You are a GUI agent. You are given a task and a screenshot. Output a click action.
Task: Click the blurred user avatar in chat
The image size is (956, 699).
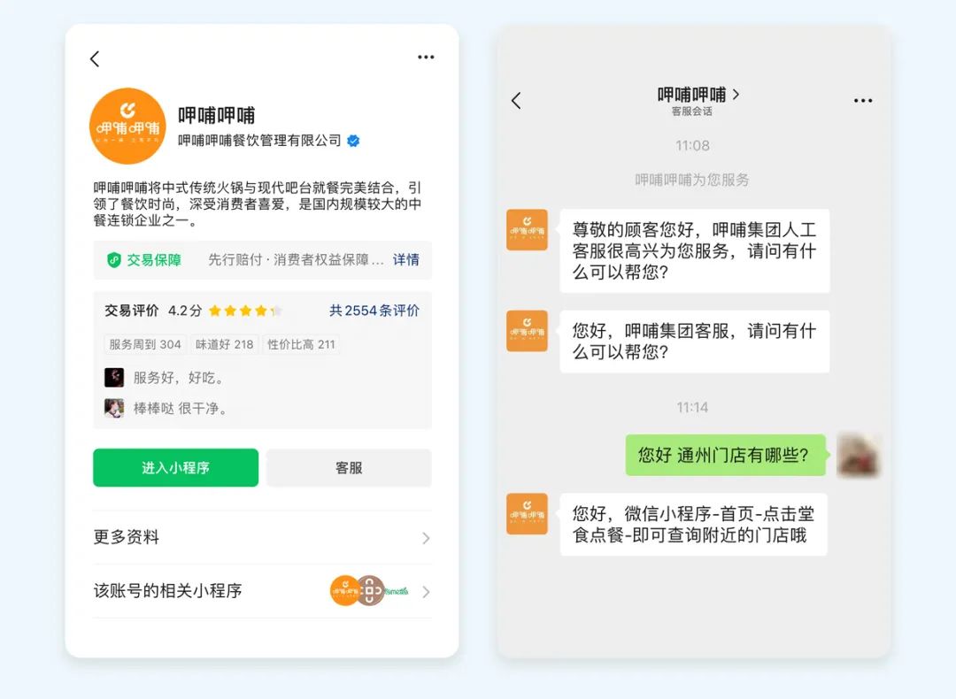coord(858,455)
